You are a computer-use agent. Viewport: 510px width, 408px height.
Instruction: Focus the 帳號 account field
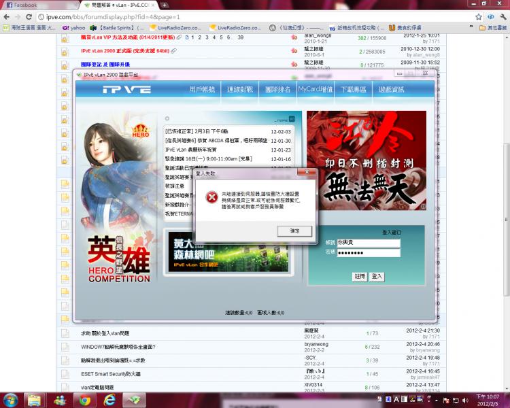click(x=369, y=242)
